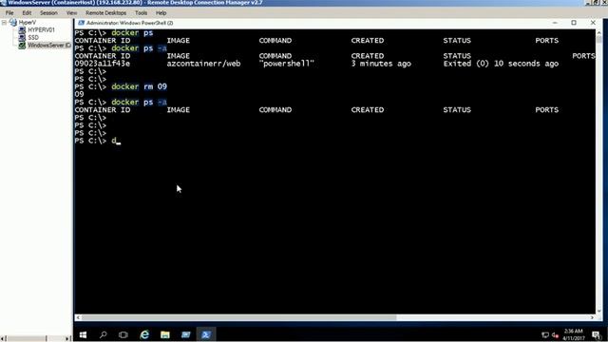Click horizontal scrollbar left arrow in PowerShell
Viewport: 608px width, 342px height.
(x=78, y=317)
